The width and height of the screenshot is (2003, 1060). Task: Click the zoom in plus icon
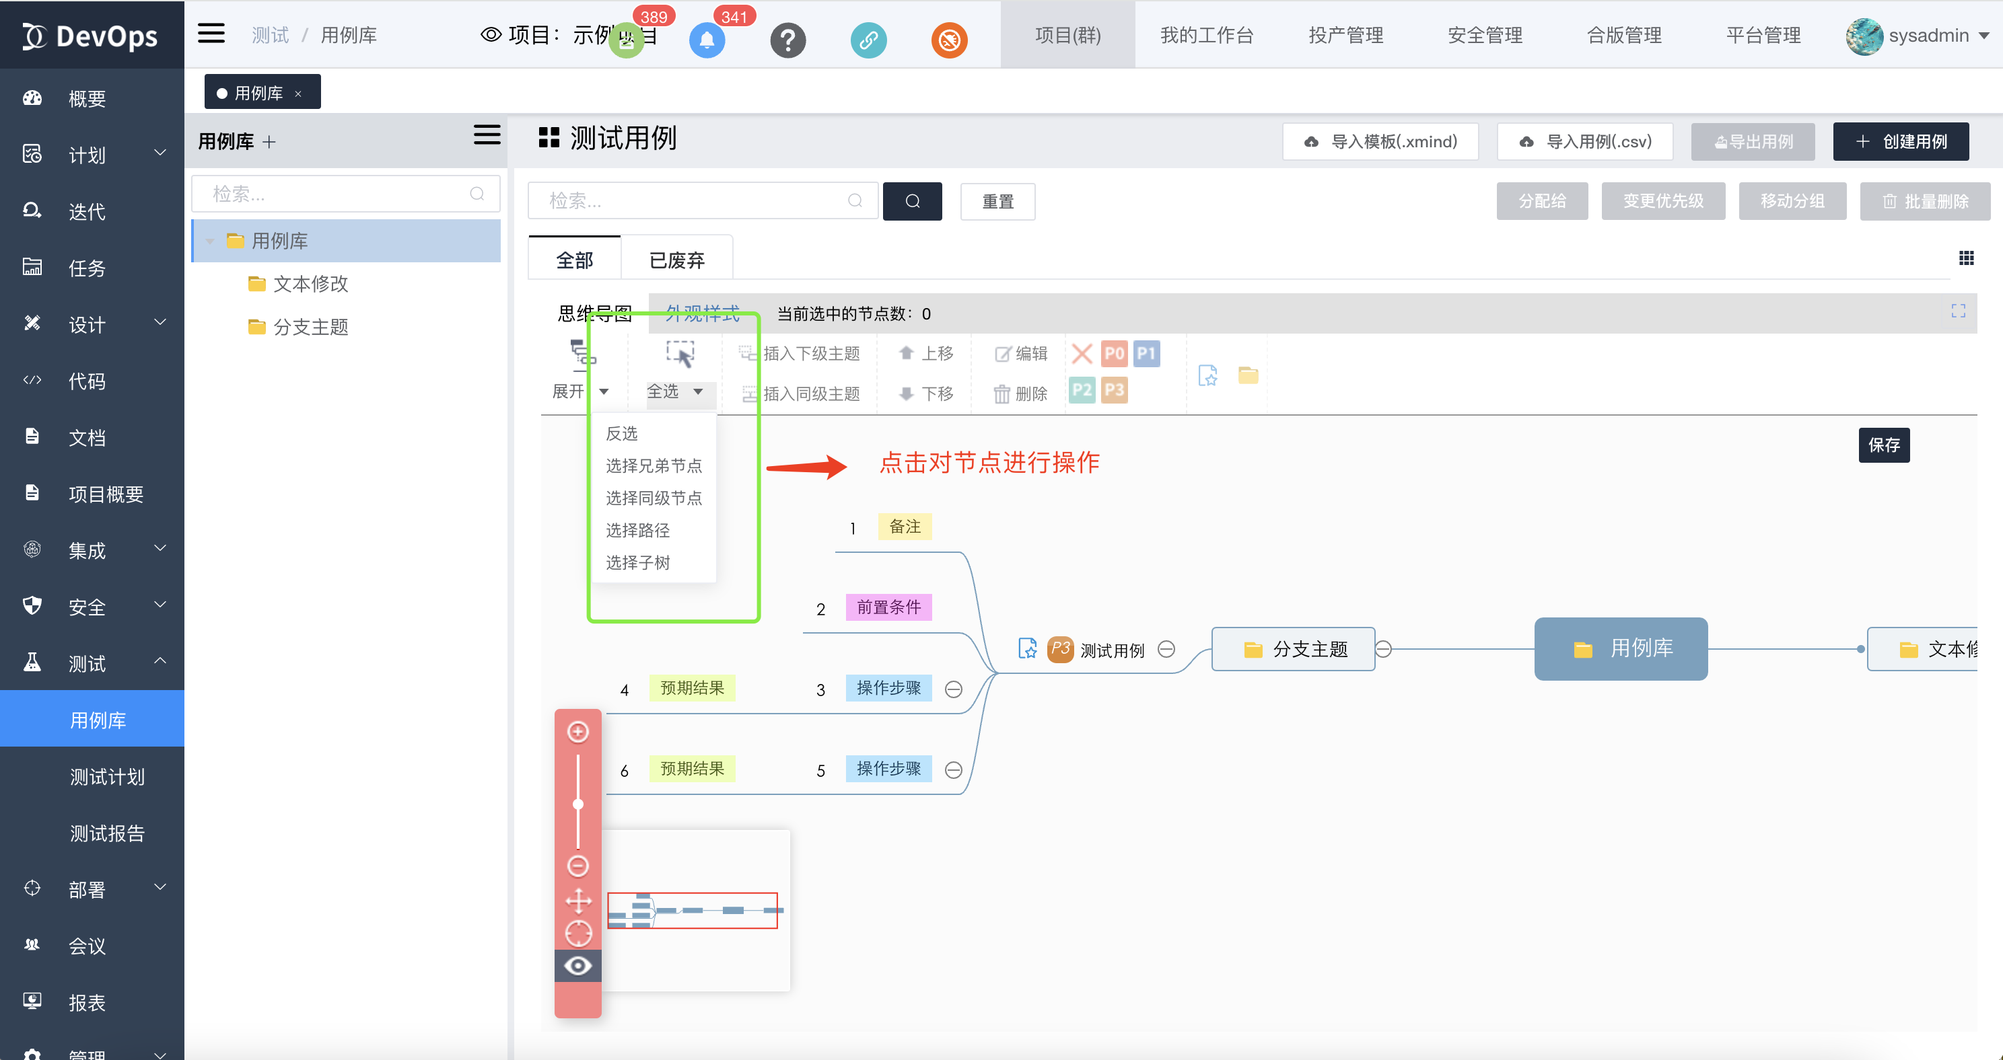coord(577,731)
